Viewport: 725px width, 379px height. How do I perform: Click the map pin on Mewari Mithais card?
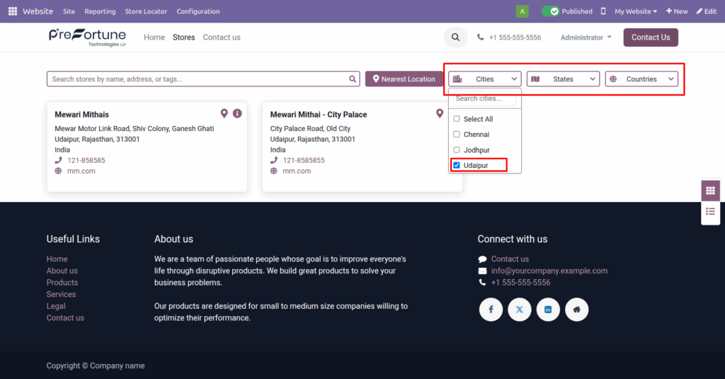click(224, 113)
